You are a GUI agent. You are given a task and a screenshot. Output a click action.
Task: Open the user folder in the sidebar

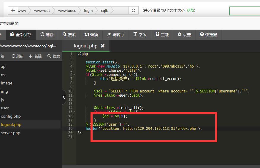click(x=5, y=108)
